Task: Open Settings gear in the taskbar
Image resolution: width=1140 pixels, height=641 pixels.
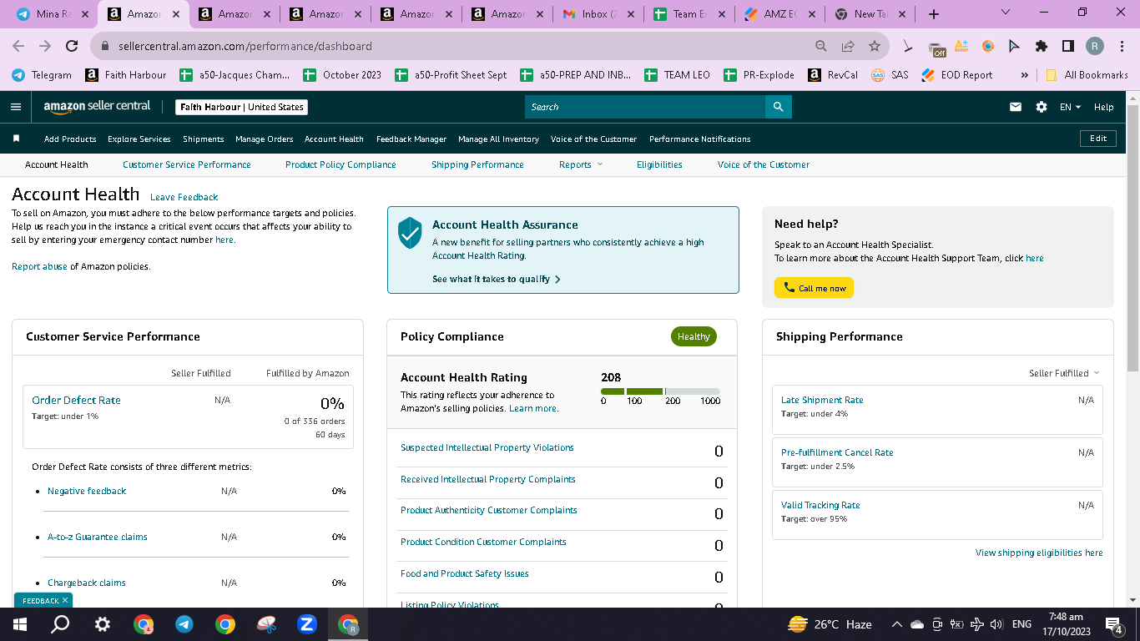Action: pos(103,624)
